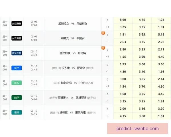Select 2.14 odds for 兰斯 win
The height and width of the screenshot is (137, 171).
point(161,79)
